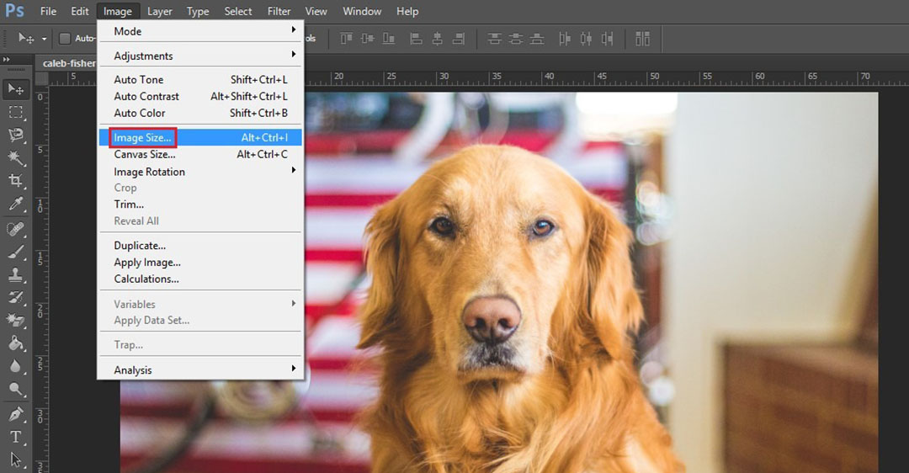Choose Trim from the Image menu
The image size is (909, 473).
(x=200, y=204)
